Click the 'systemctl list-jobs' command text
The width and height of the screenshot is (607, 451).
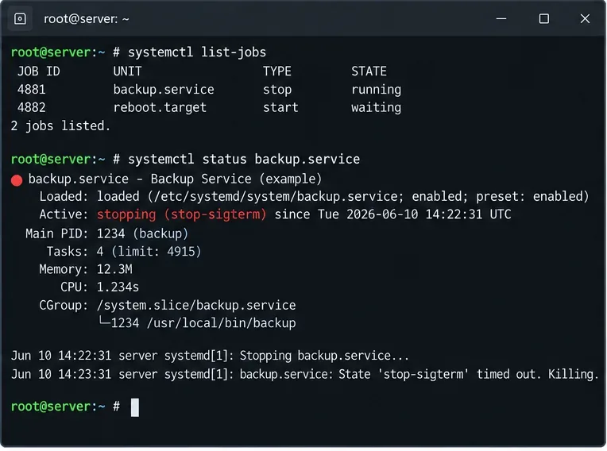click(x=197, y=52)
